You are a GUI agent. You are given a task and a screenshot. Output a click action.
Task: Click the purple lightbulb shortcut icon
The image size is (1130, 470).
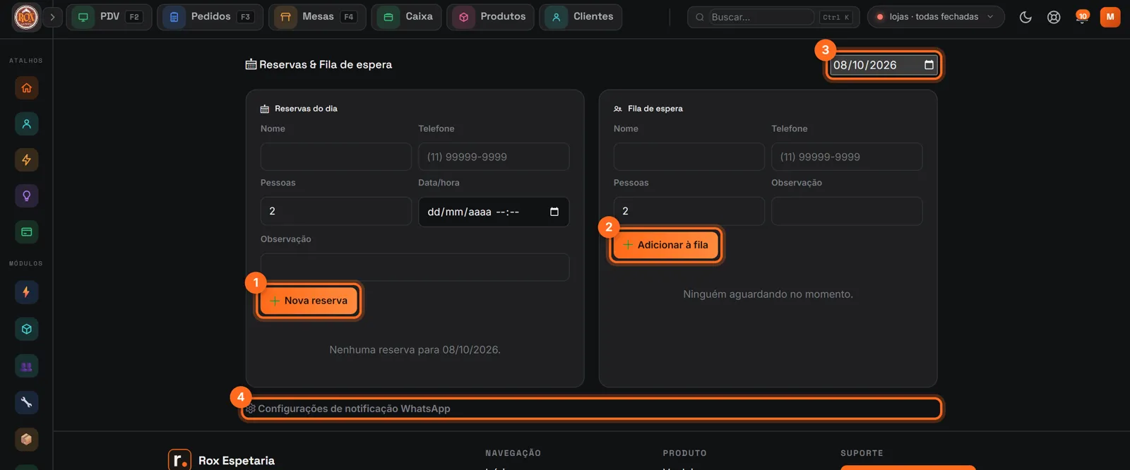[x=27, y=196]
